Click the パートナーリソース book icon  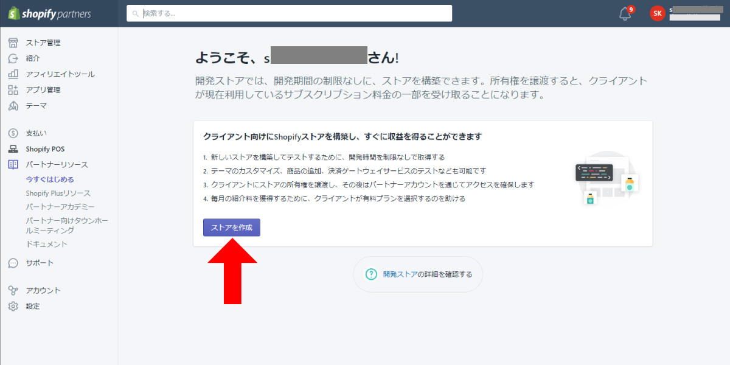13,165
